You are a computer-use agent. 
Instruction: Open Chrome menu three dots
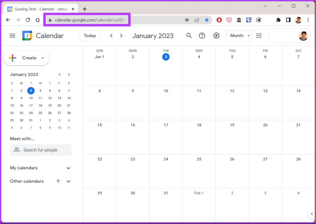pos(308,20)
